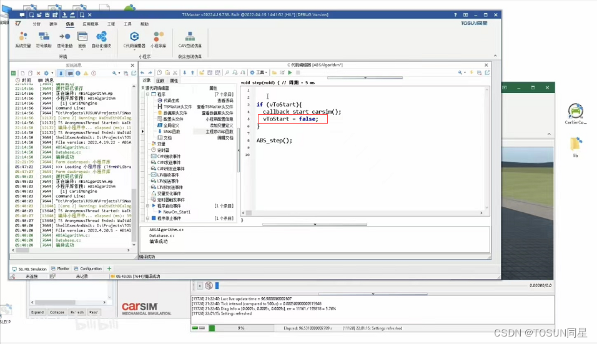This screenshot has width=597, height=344.
Task: Toggle red error message filter
Action: click(94, 73)
